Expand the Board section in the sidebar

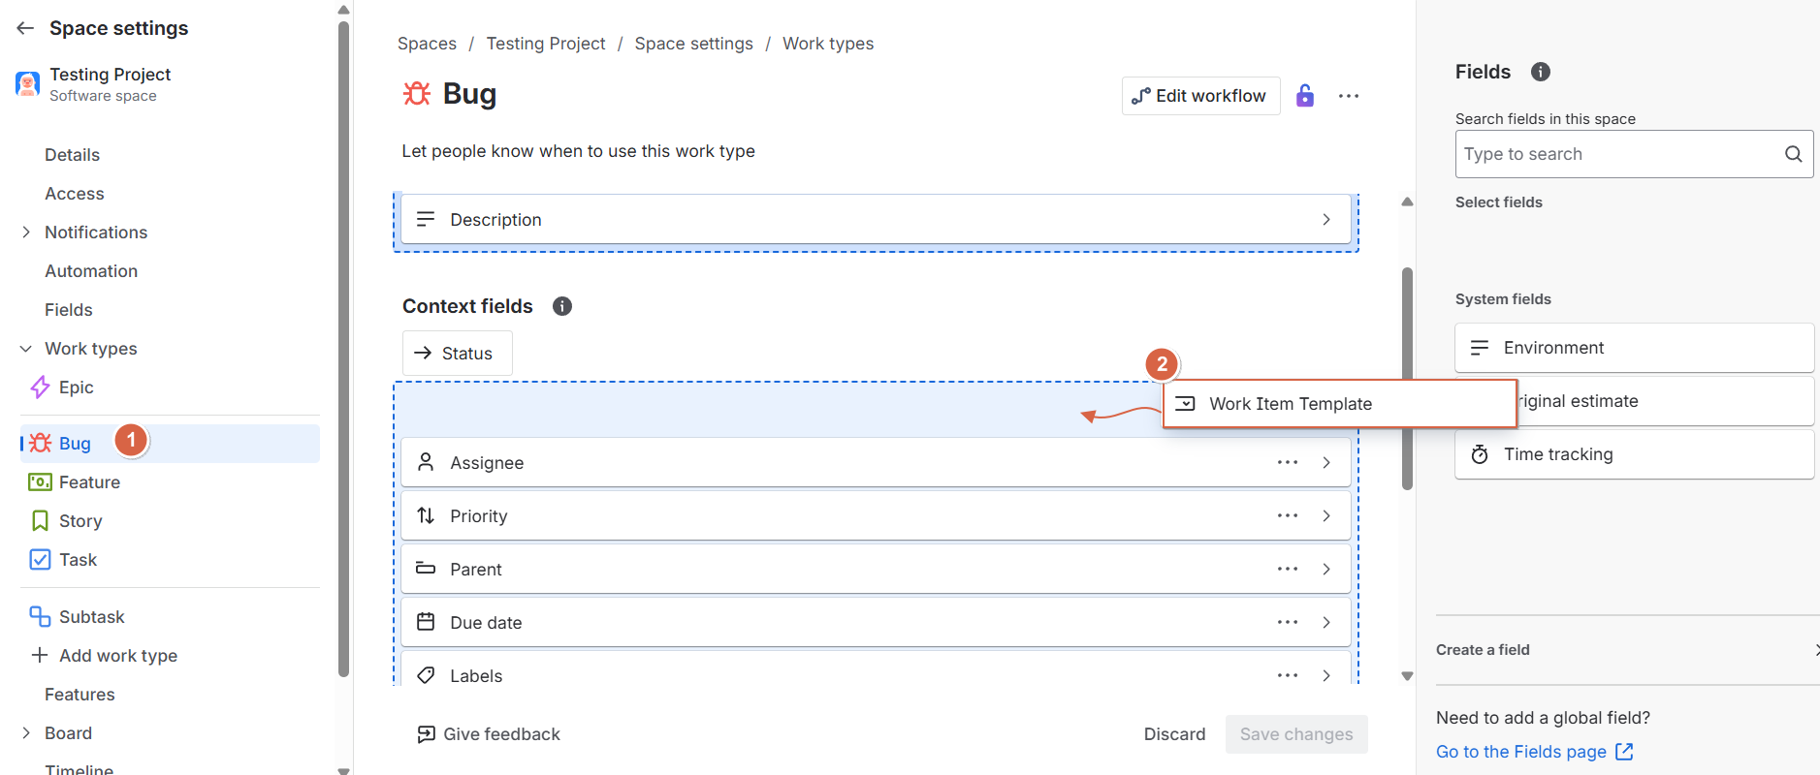pos(26,733)
